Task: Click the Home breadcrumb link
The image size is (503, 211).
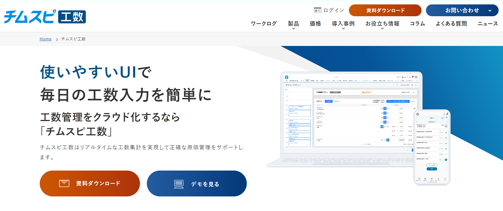Action: point(46,39)
